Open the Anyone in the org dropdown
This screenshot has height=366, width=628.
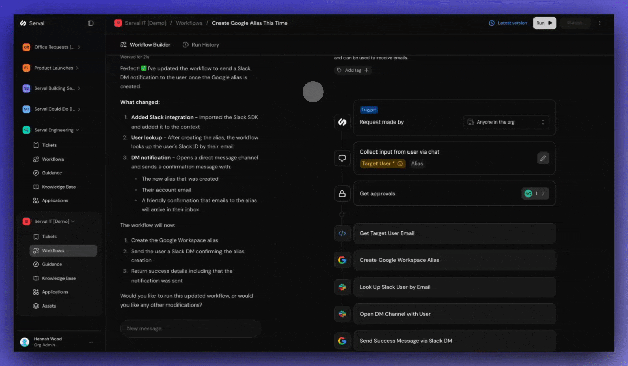pos(506,122)
